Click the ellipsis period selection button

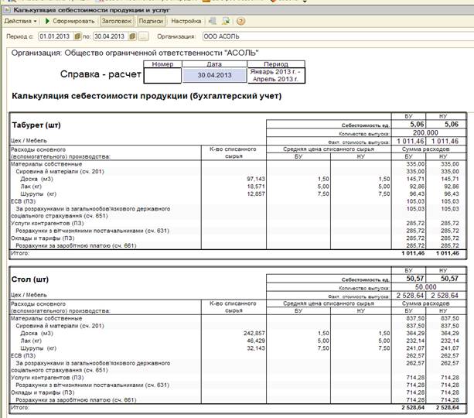(144, 36)
